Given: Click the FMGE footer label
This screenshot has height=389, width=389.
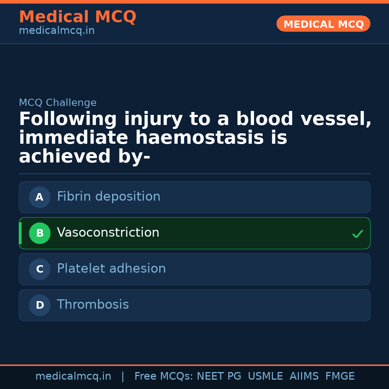Looking at the screenshot, I should pos(340,376).
